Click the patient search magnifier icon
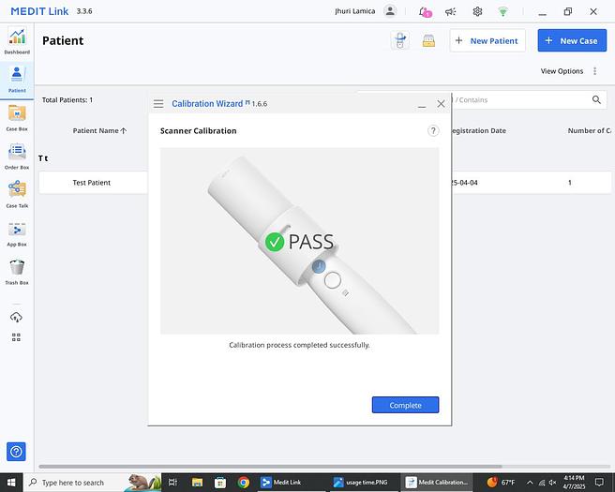Screen dimensions: 615x492 596,100
